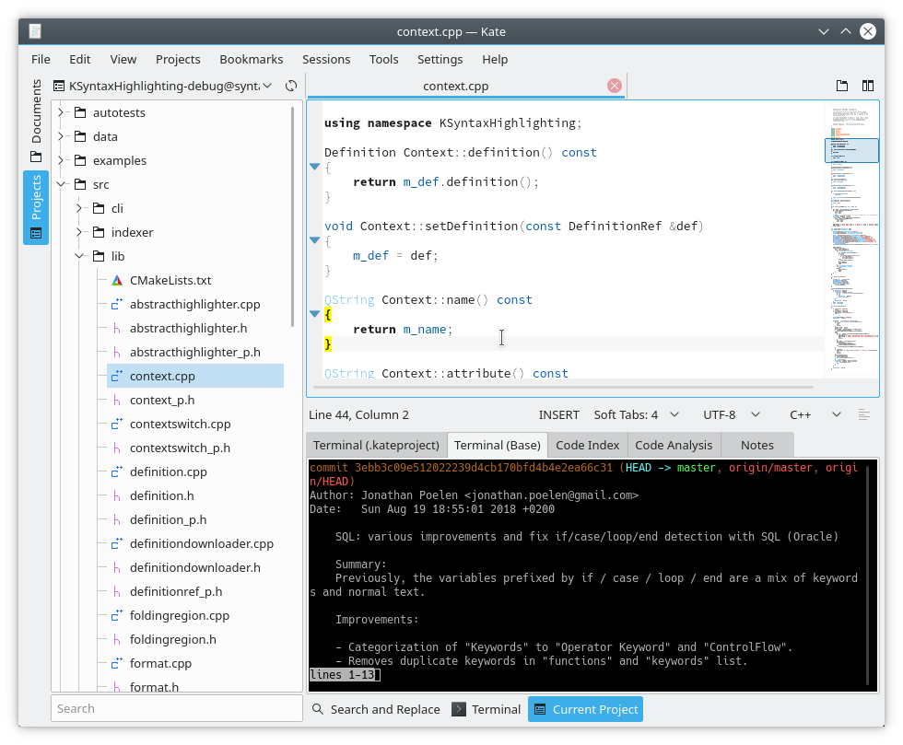Fold the Context::setDefinition function block
The height and width of the screenshot is (745, 903).
pos(314,240)
